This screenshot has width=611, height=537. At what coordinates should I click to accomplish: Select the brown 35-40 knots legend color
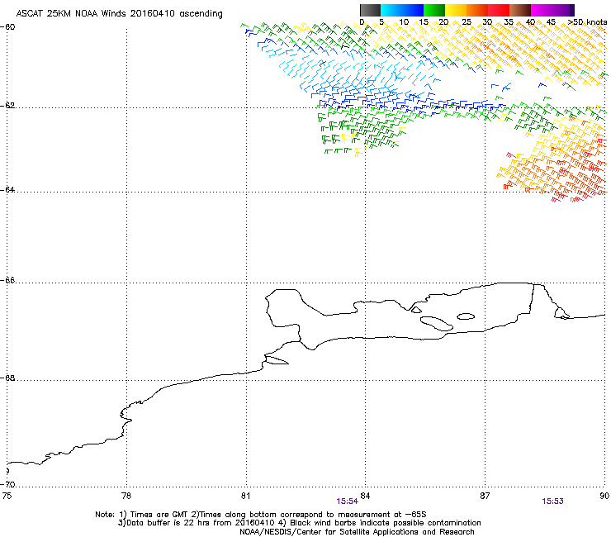pyautogui.click(x=520, y=10)
